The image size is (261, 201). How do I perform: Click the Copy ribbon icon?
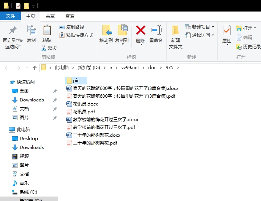(31, 34)
